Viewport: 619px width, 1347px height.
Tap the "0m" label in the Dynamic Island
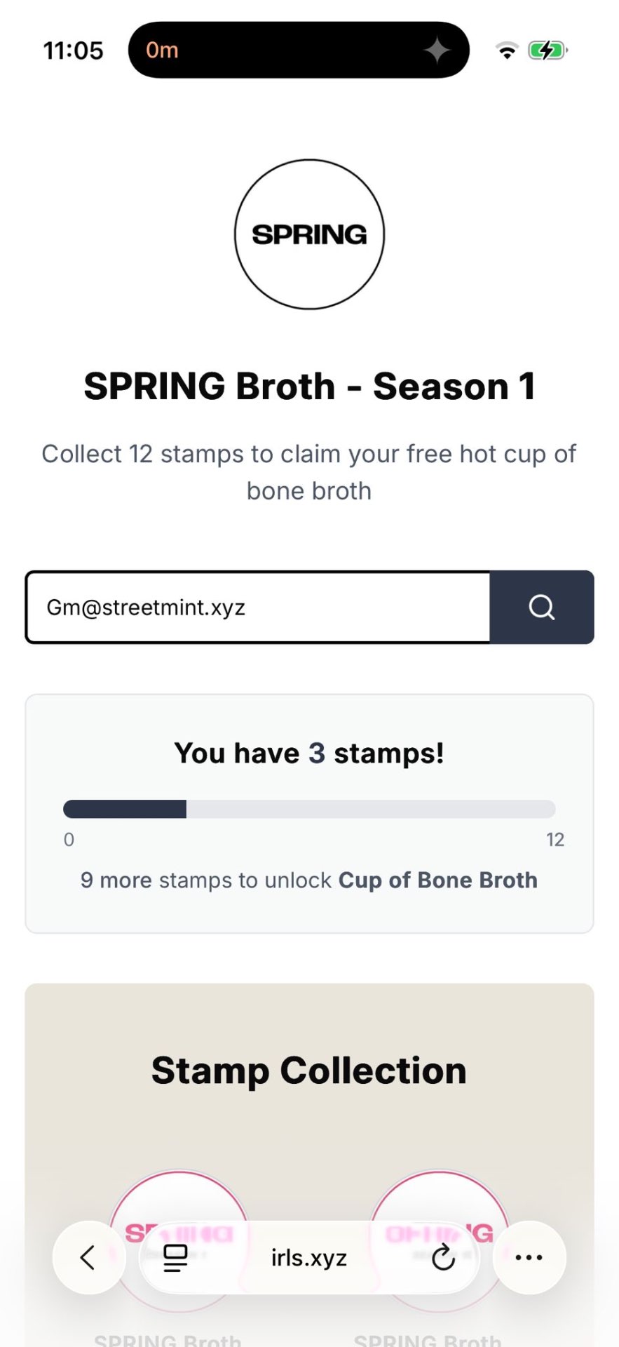tap(162, 51)
